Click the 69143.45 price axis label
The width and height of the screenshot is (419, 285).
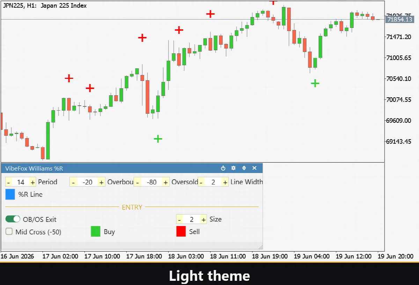[x=399, y=141]
